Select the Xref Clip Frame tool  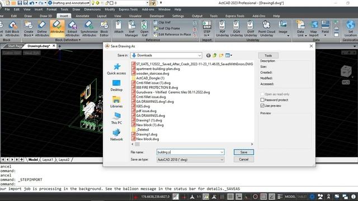pyautogui.click(x=167, y=28)
